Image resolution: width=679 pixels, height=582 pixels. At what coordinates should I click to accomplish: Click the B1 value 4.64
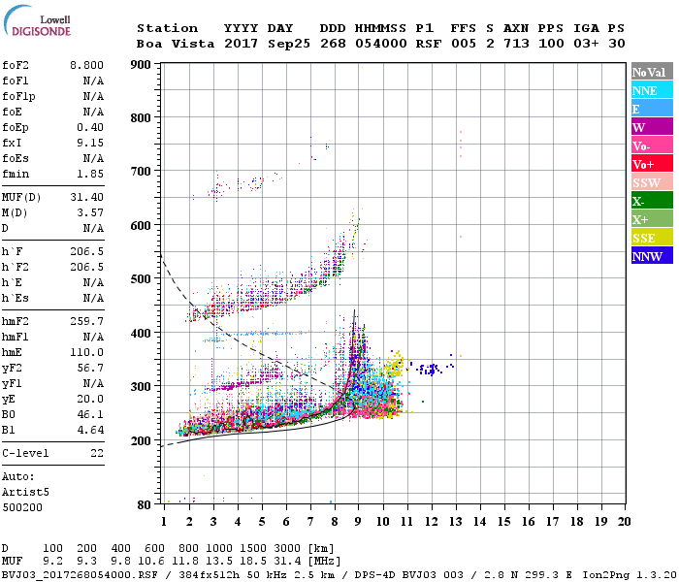(90, 431)
